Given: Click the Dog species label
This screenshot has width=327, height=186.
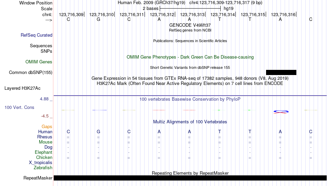Looking at the screenshot, I should pos(49,147).
